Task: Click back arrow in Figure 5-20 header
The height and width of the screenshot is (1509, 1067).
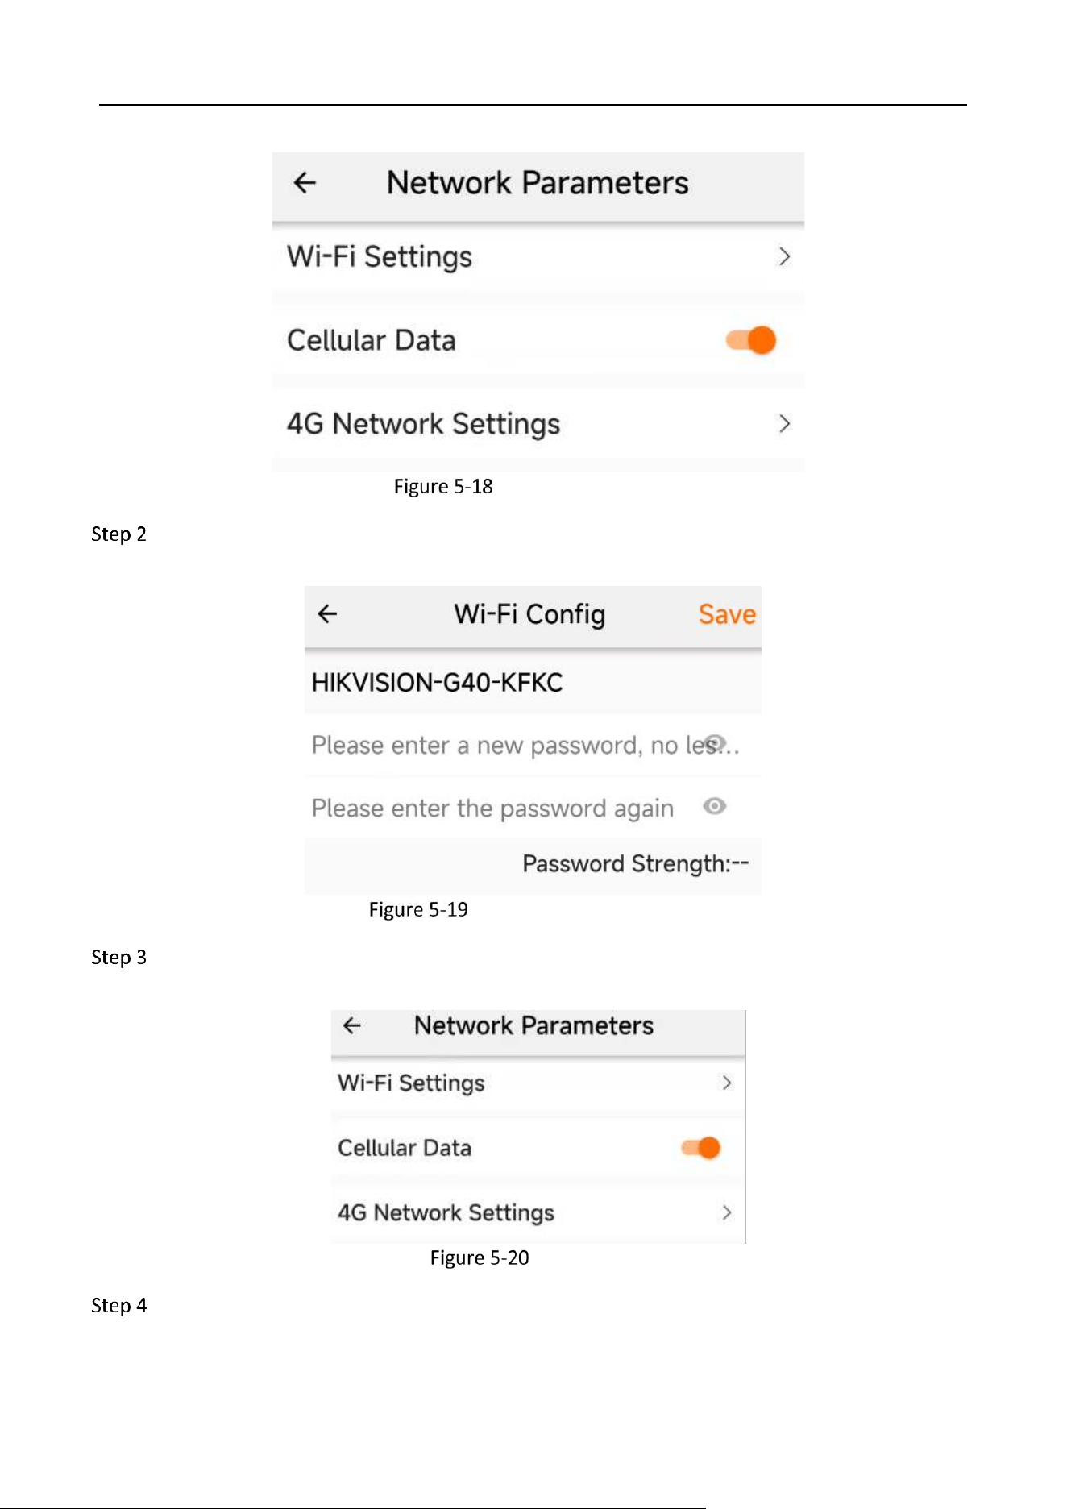Action: [x=352, y=1025]
